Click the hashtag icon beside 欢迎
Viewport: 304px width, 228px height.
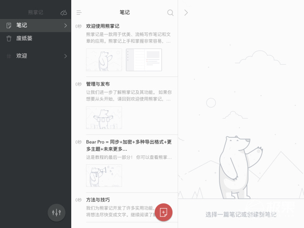pyautogui.click(x=9, y=56)
